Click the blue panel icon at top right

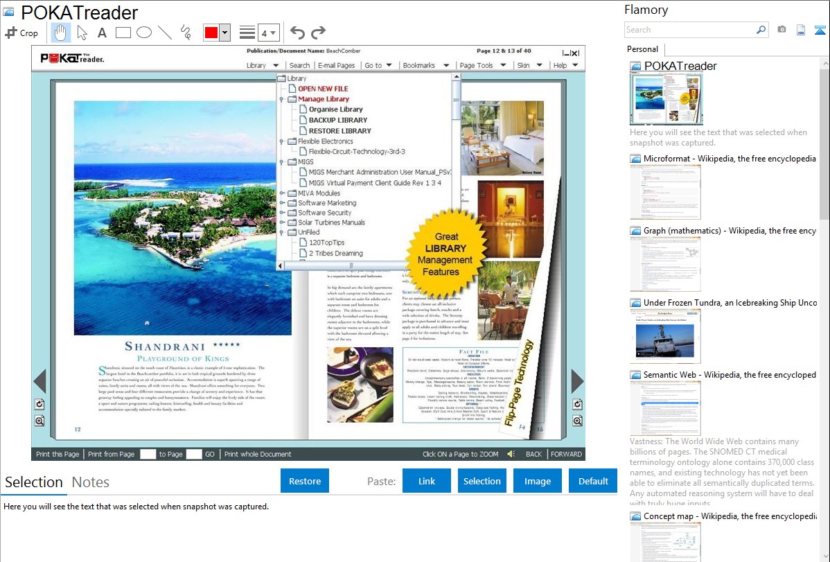(820, 30)
